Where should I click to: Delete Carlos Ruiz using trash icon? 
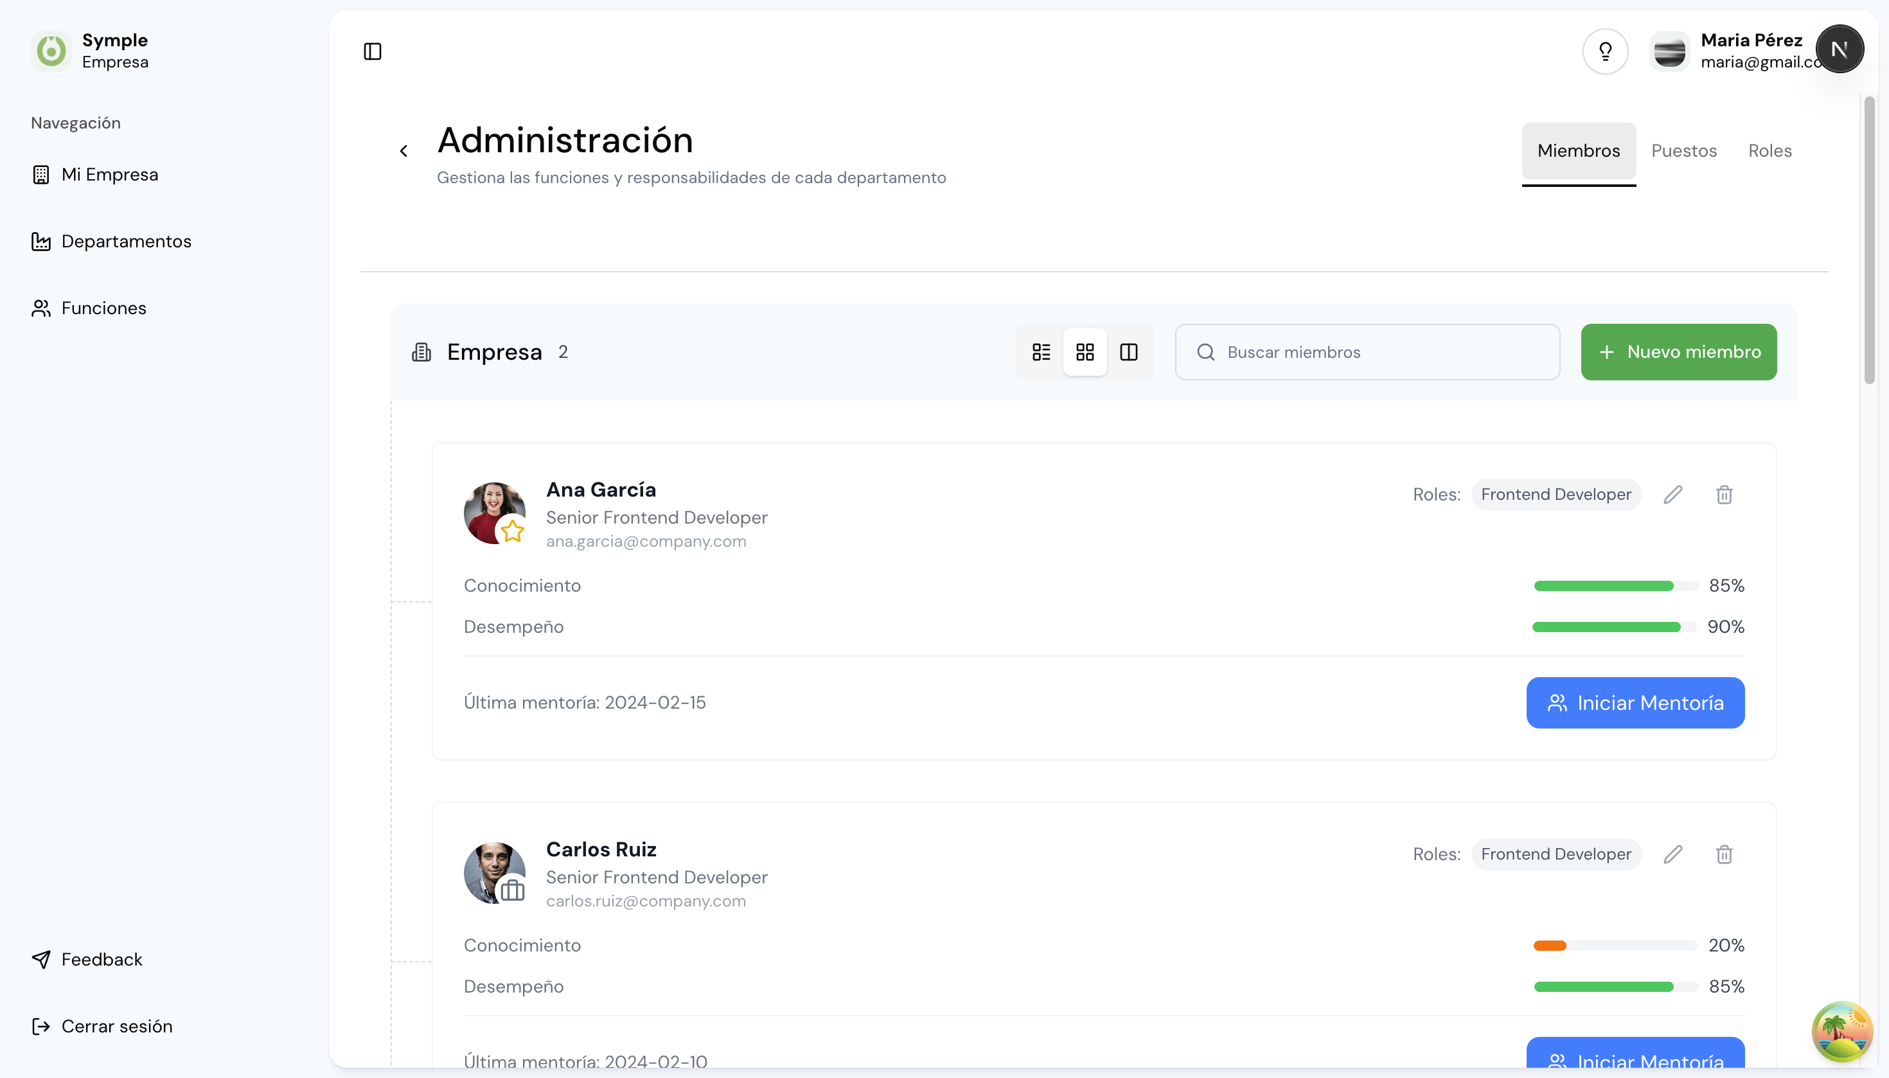click(x=1724, y=854)
